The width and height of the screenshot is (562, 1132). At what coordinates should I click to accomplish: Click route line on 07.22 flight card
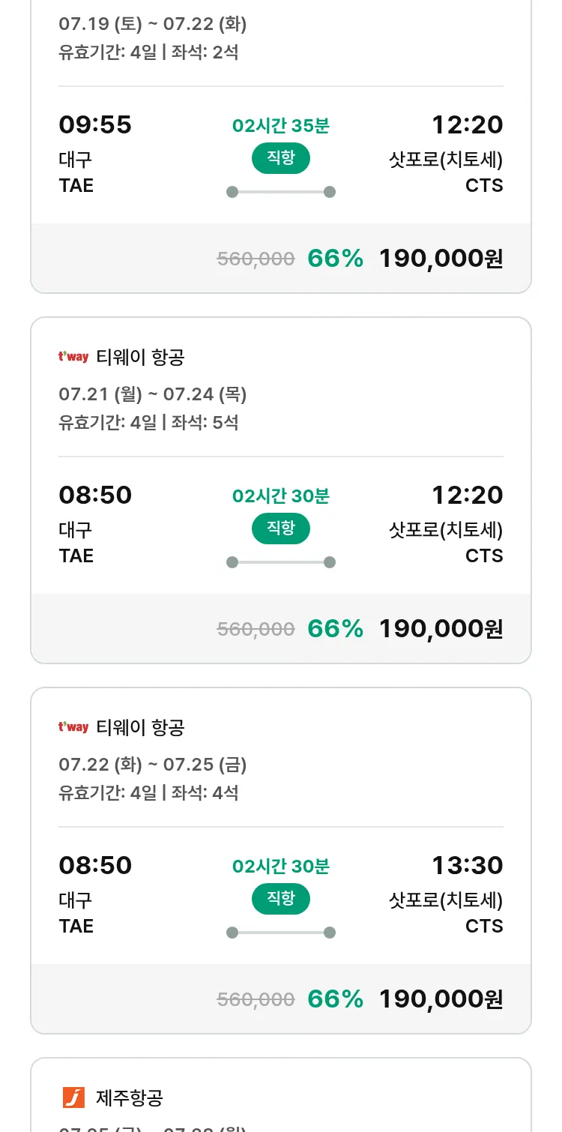coord(280,933)
